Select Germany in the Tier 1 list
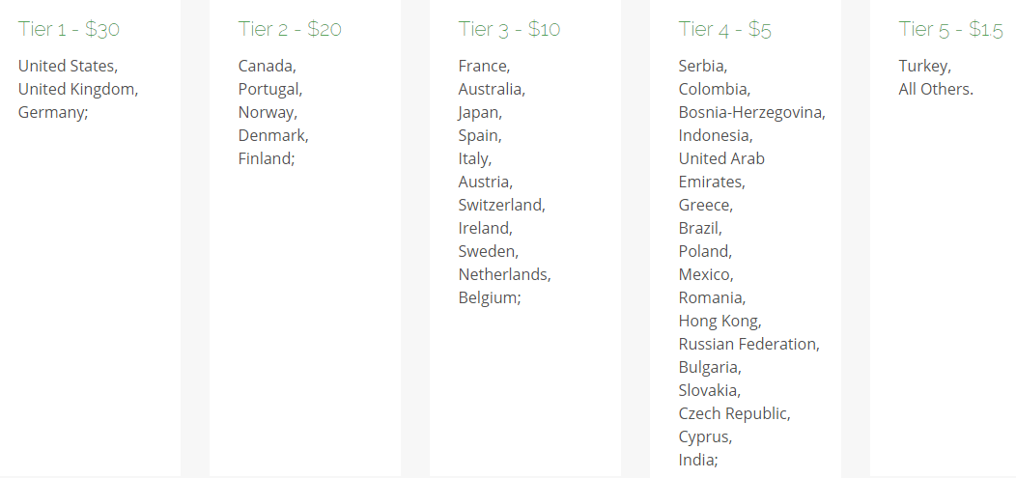The height and width of the screenshot is (478, 1016). click(53, 112)
